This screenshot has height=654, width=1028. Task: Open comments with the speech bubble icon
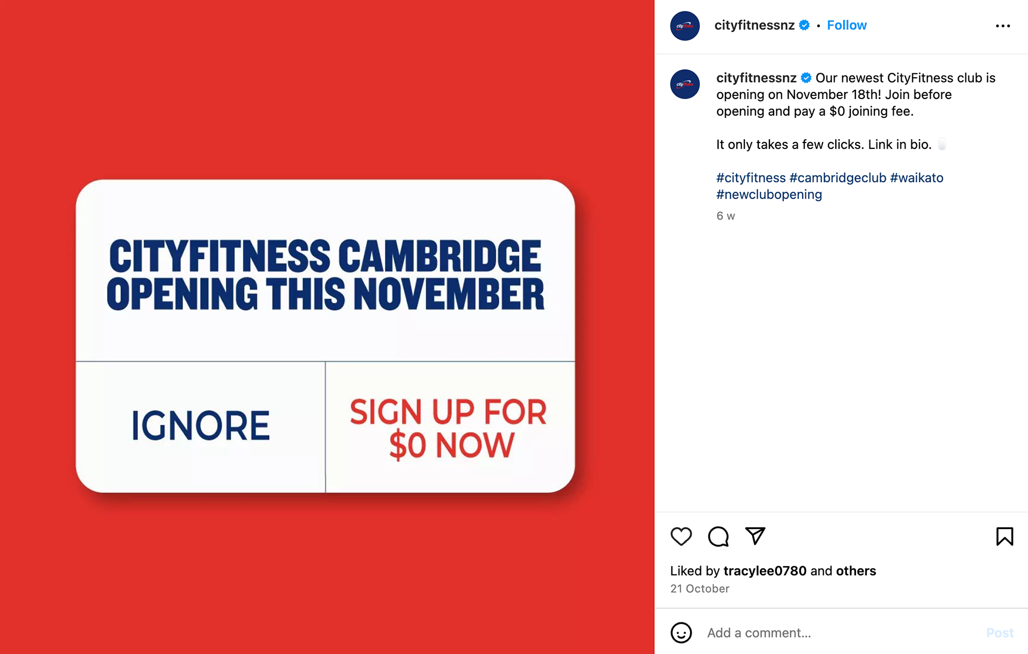click(x=718, y=536)
